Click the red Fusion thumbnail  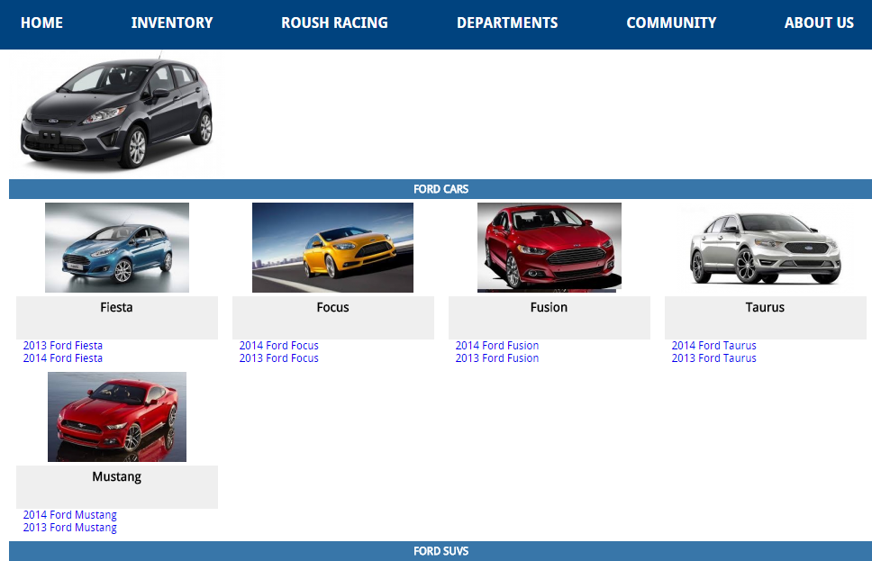tap(549, 248)
